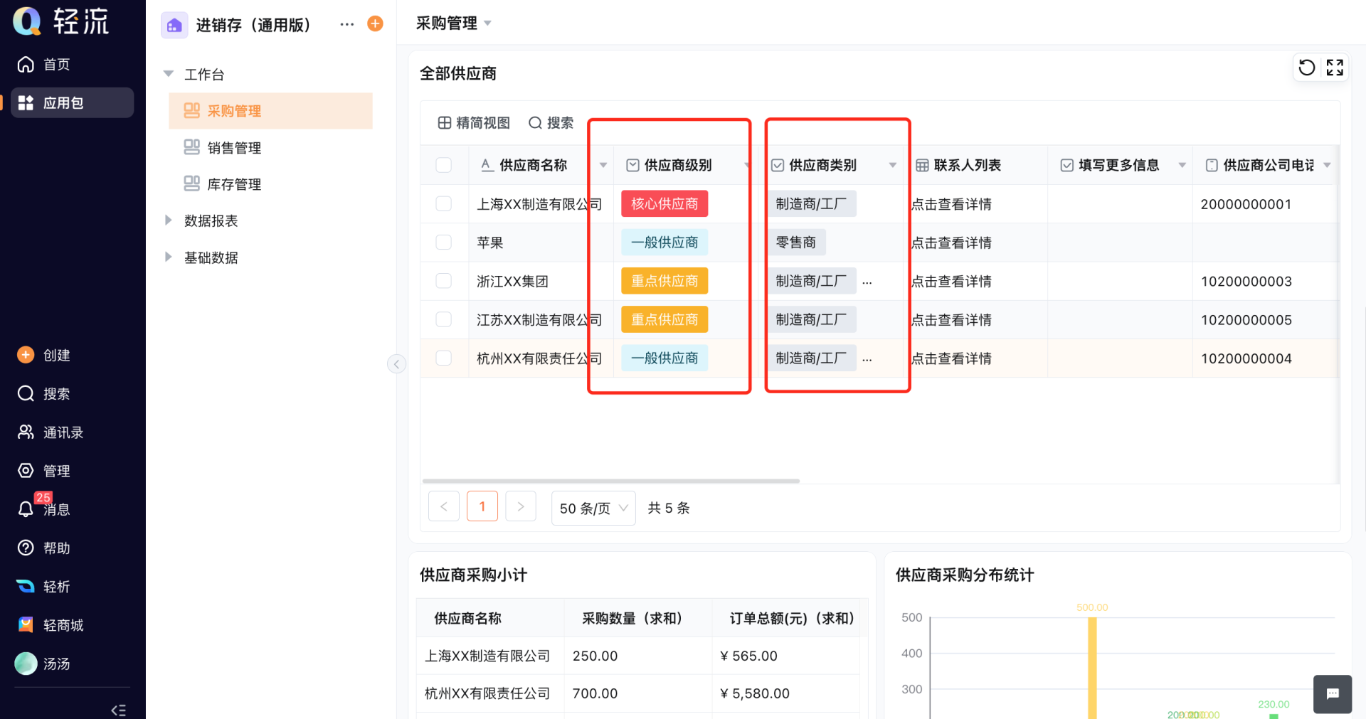1366x719 pixels.
Task: Open 帮助 help icon
Action: (26, 548)
